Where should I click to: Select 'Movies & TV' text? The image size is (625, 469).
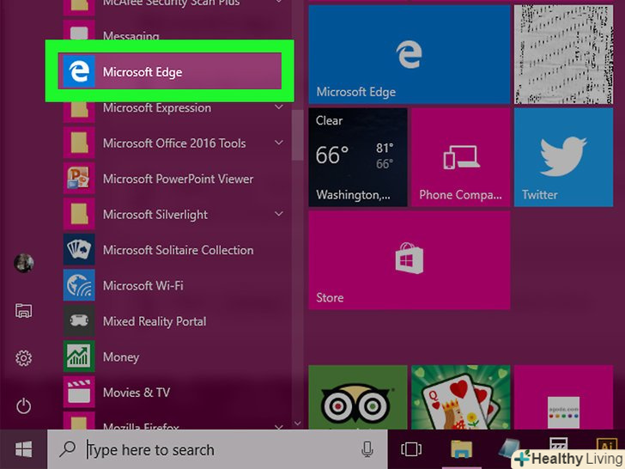137,393
